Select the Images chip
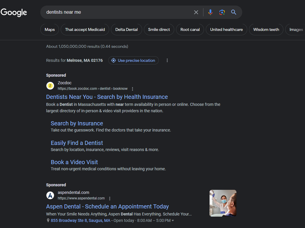The width and height of the screenshot is (305, 228). coord(296,29)
